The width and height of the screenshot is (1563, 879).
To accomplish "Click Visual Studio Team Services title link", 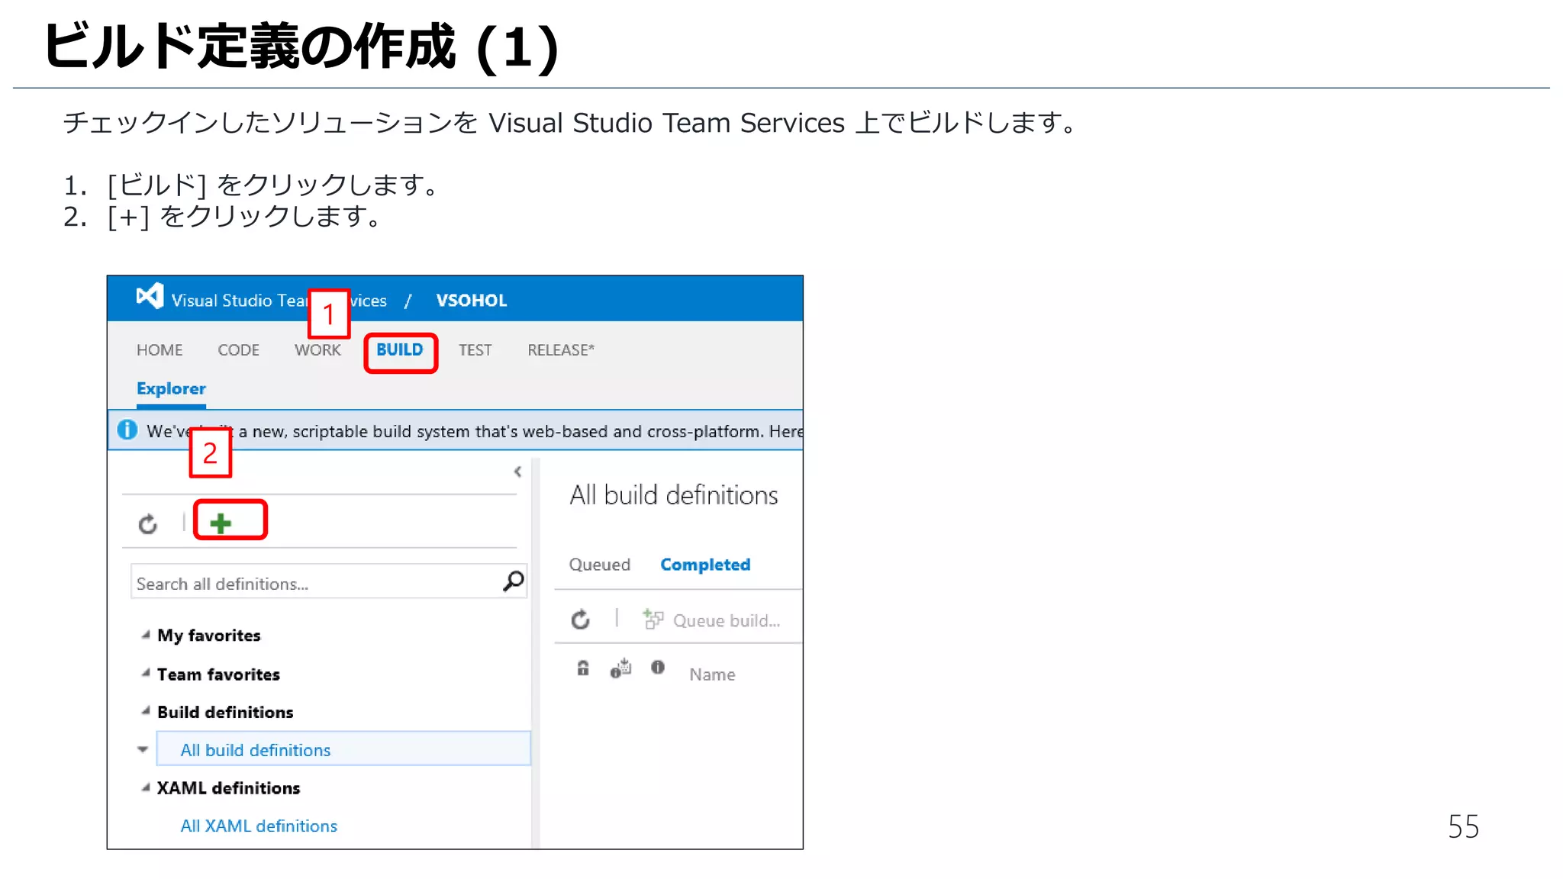I will [x=279, y=301].
